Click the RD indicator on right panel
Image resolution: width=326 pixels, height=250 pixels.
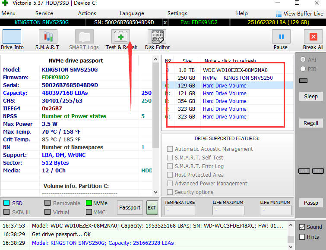(318, 171)
